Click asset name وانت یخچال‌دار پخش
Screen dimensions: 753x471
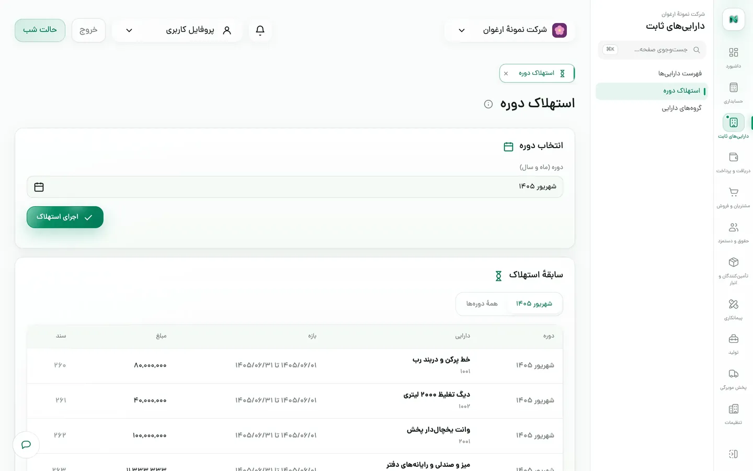pos(438,430)
